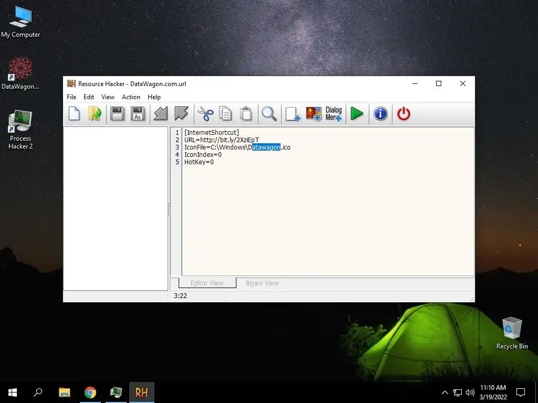
Task: Click the Add image resource icon
Action: tap(314, 114)
